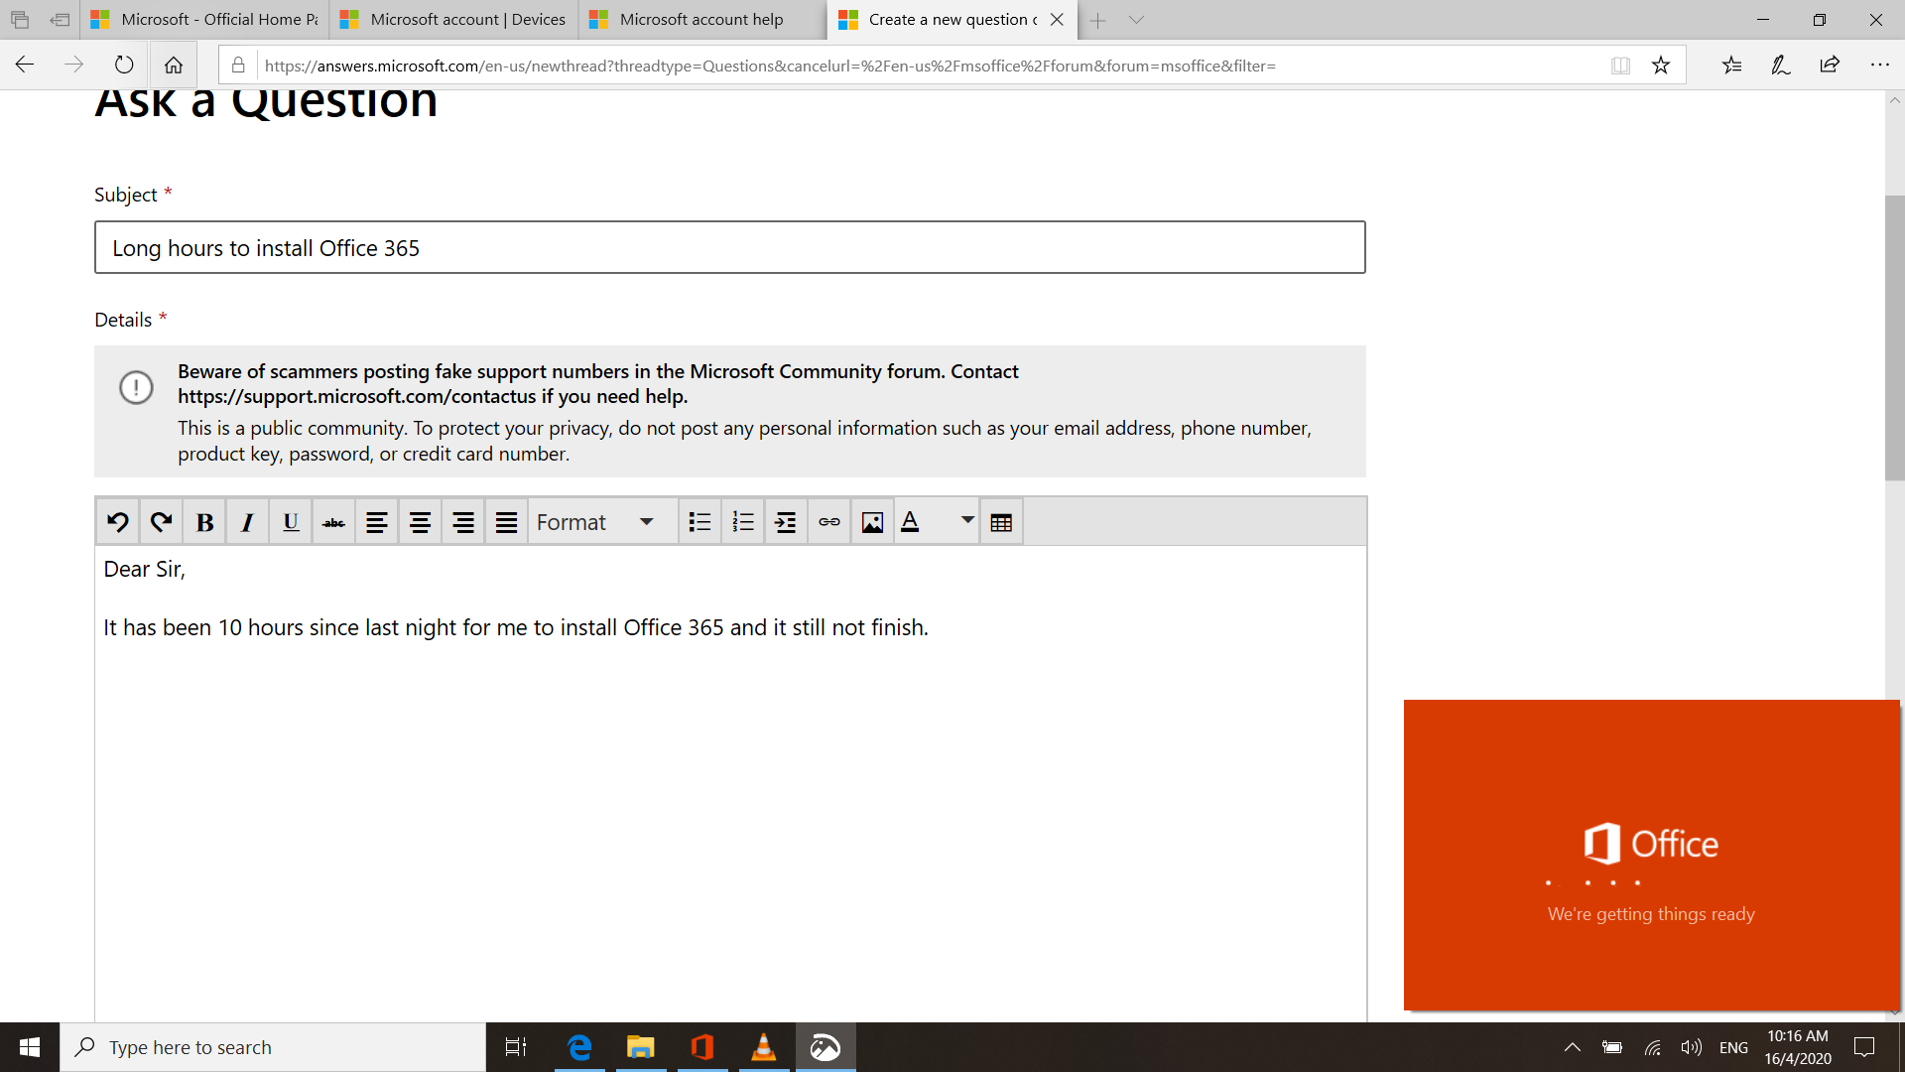Insert an image into details
The image size is (1905, 1072).
pyautogui.click(x=872, y=522)
